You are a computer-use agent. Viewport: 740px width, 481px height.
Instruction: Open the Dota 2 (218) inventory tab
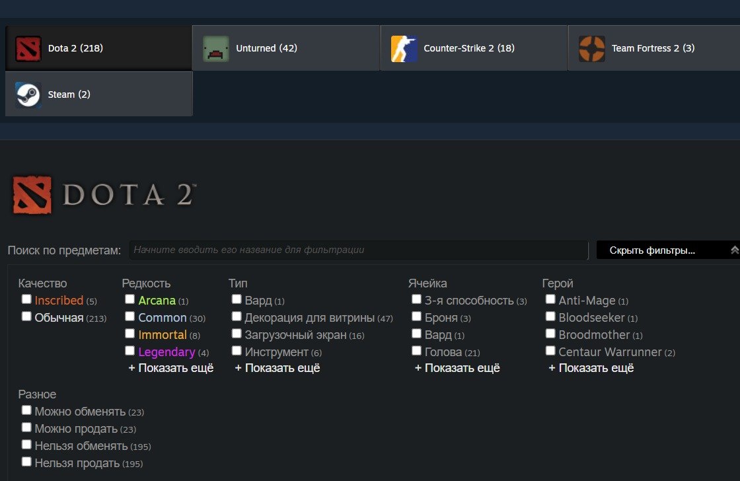[x=98, y=48]
